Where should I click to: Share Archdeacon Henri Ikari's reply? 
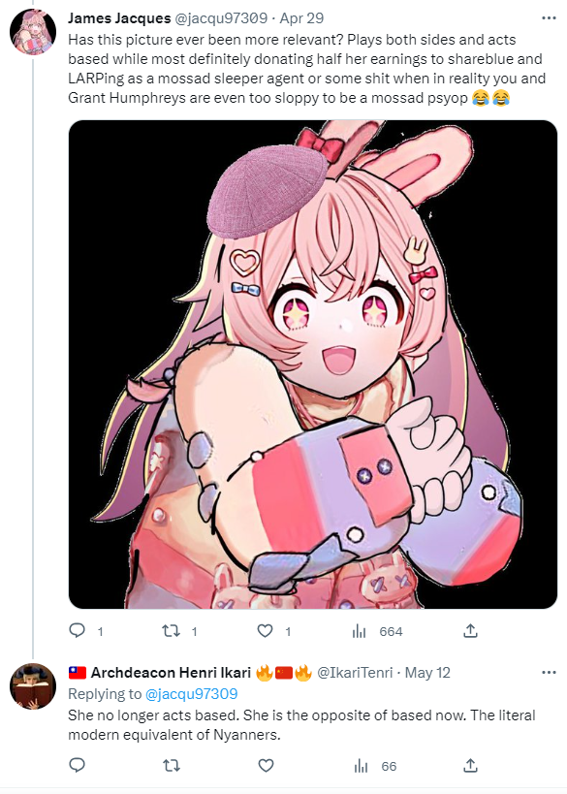(470, 765)
